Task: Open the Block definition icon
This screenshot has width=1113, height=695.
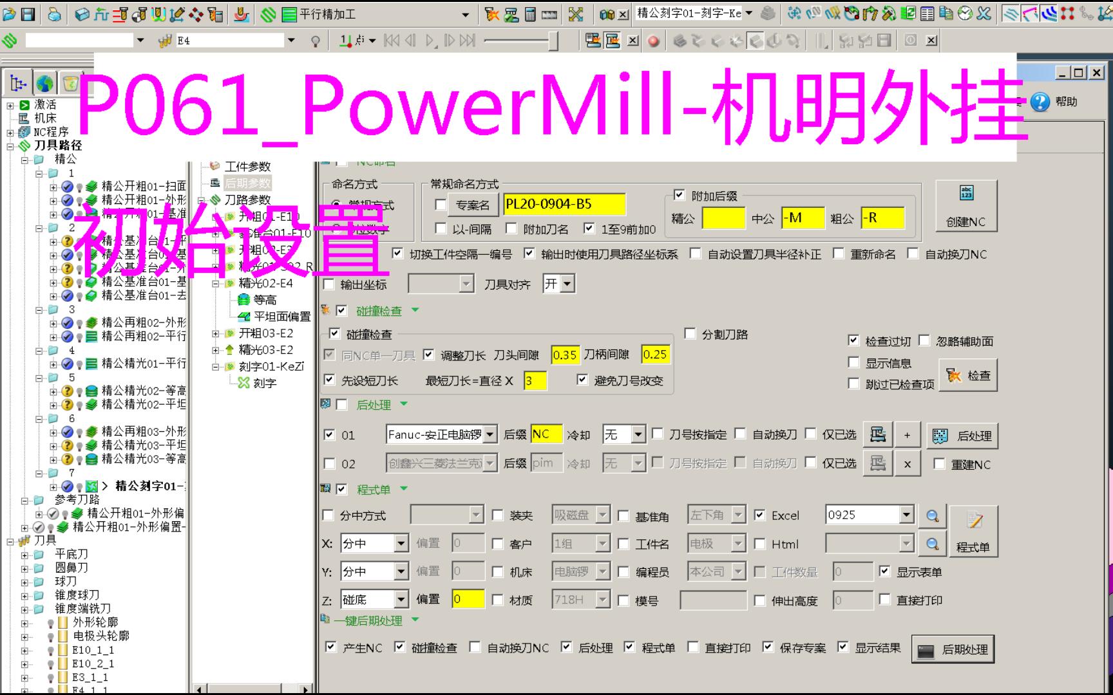Action: [x=82, y=14]
